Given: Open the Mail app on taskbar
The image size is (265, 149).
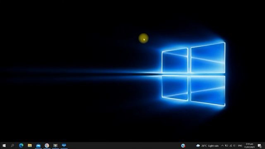Looking at the screenshot, I should pyautogui.click(x=39, y=145).
